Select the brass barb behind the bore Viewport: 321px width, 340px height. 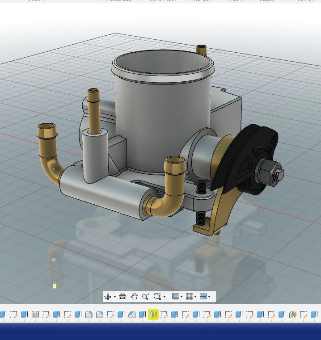[202, 50]
